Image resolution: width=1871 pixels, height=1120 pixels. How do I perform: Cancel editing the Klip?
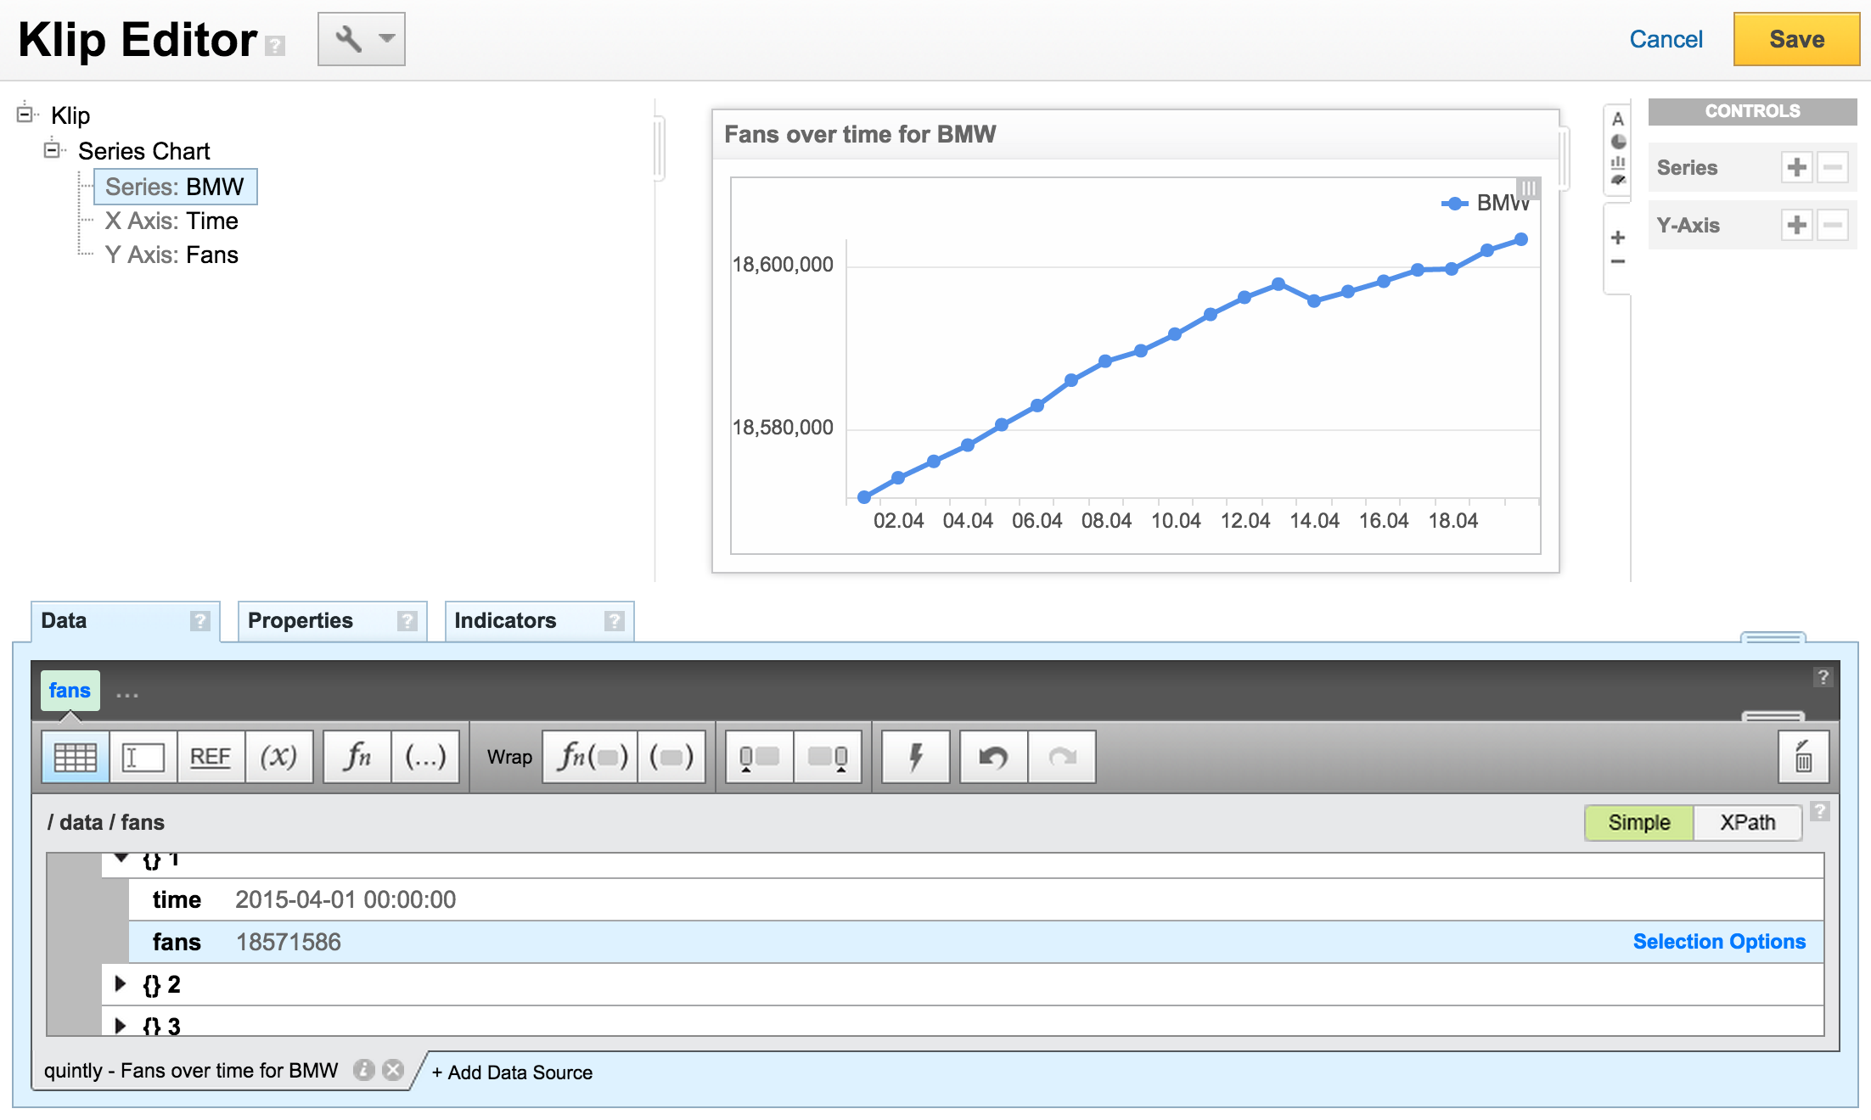click(1666, 39)
